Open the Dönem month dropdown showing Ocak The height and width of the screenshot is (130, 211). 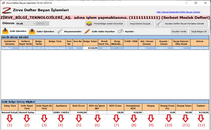pos(26,24)
